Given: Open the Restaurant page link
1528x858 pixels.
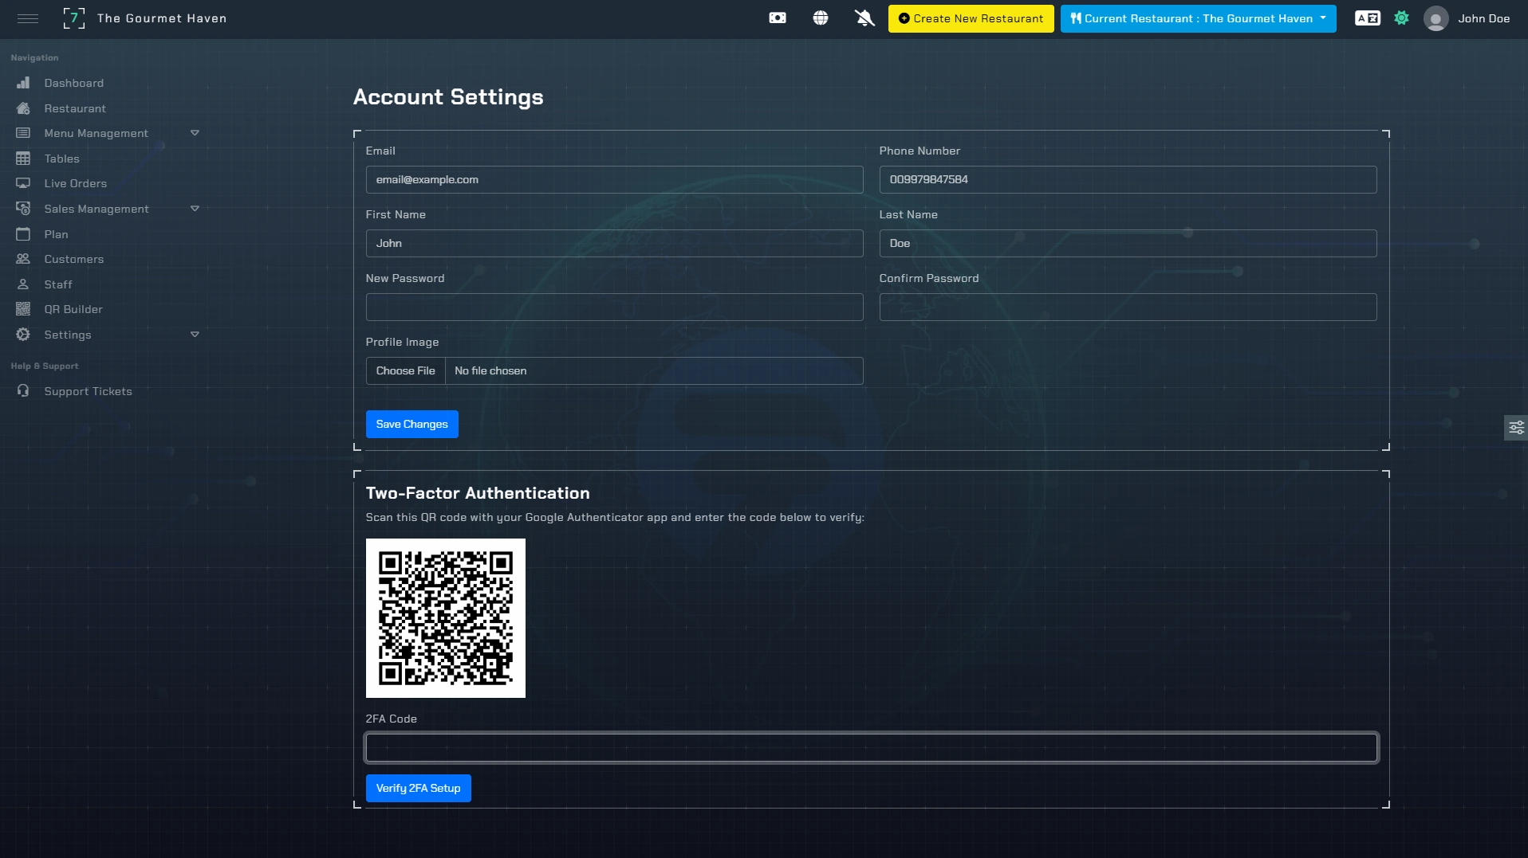Looking at the screenshot, I should pyautogui.click(x=75, y=108).
